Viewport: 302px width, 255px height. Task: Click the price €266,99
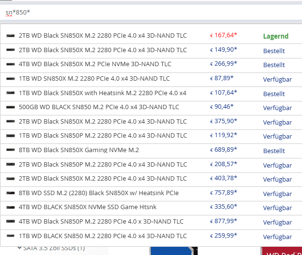click(x=223, y=64)
